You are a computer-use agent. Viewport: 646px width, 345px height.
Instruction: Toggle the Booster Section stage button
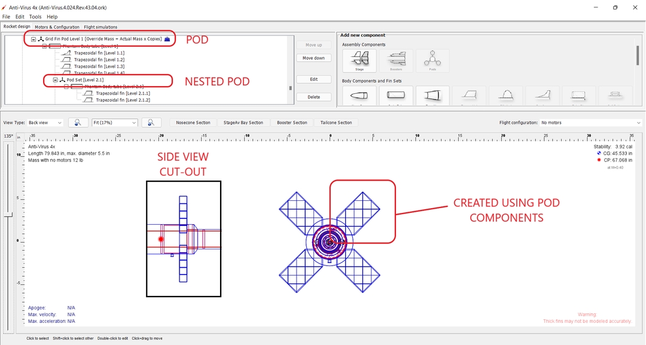pos(292,123)
